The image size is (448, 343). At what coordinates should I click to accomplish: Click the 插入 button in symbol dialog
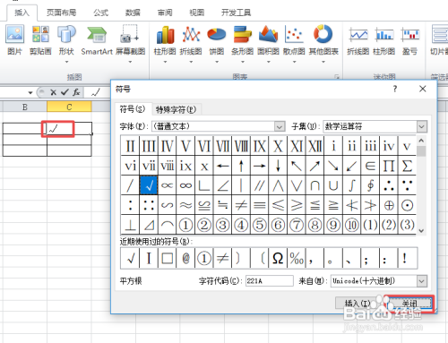[358, 304]
